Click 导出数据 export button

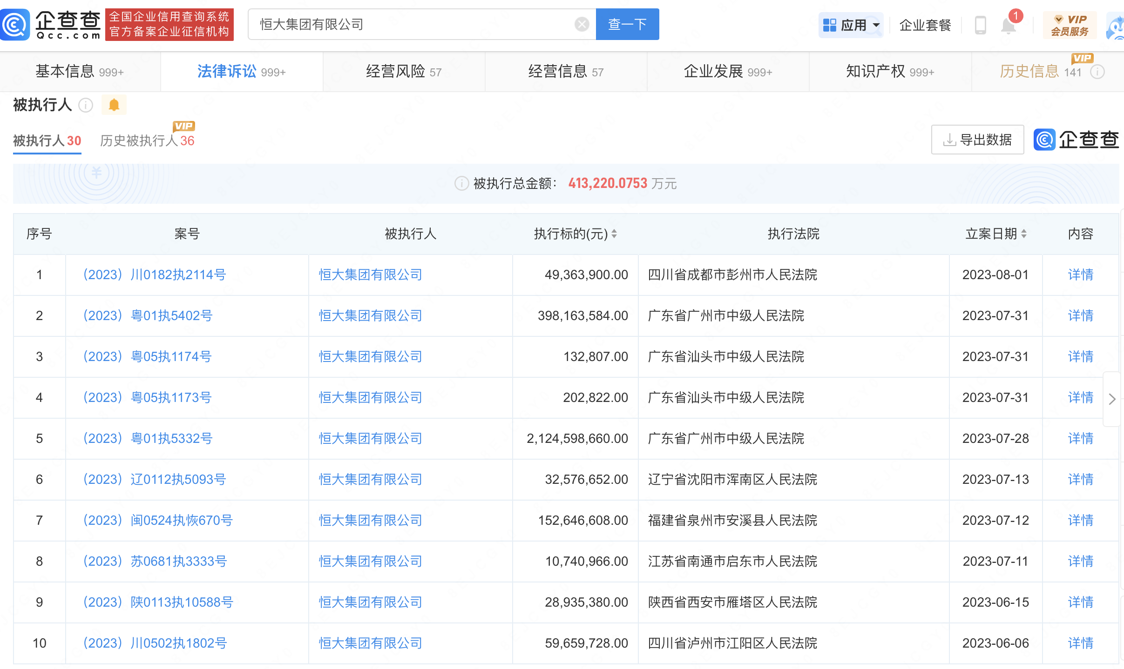coord(977,140)
